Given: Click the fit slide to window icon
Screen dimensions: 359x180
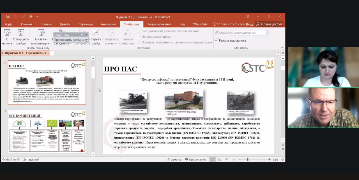Looking at the screenshot, I should 282,160.
